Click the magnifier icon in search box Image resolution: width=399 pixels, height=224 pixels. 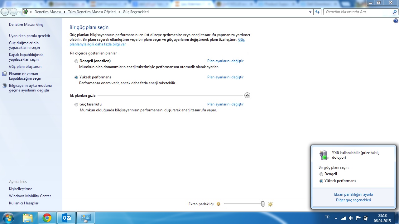click(x=395, y=12)
